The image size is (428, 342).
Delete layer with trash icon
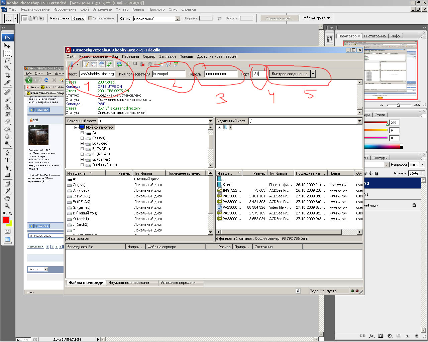point(417,336)
